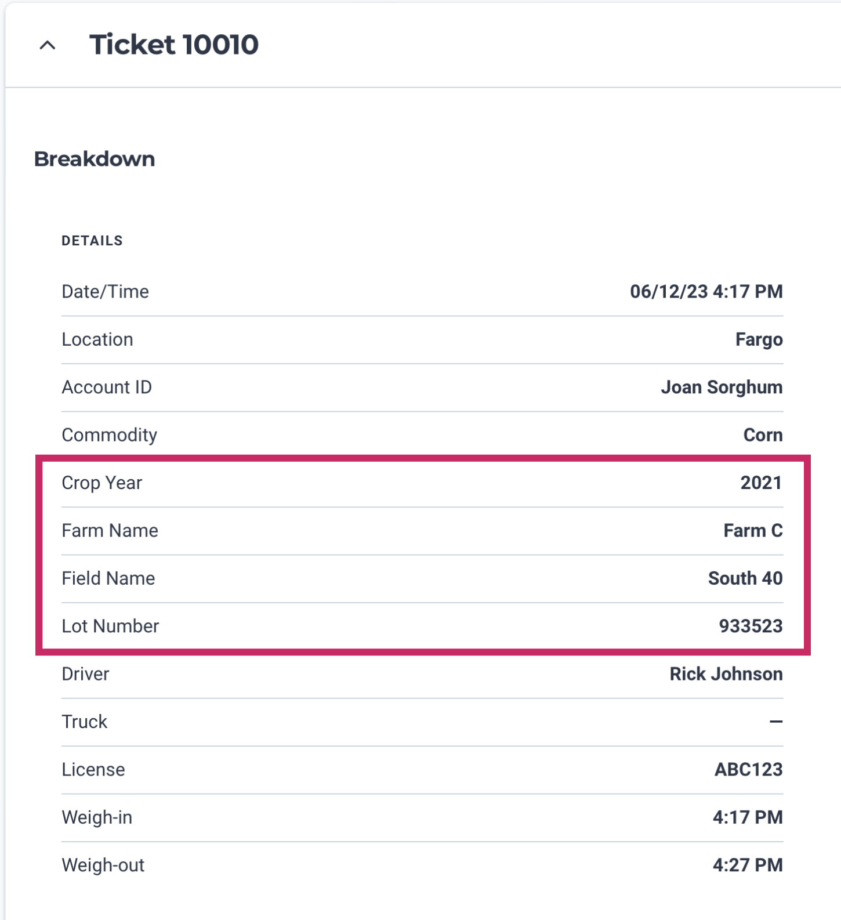Viewport: 841px width, 920px height.
Task: Click the Joan Sorghum account value
Action: tap(721, 387)
